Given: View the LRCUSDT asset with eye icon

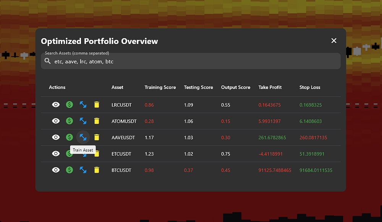Looking at the screenshot, I should point(56,105).
